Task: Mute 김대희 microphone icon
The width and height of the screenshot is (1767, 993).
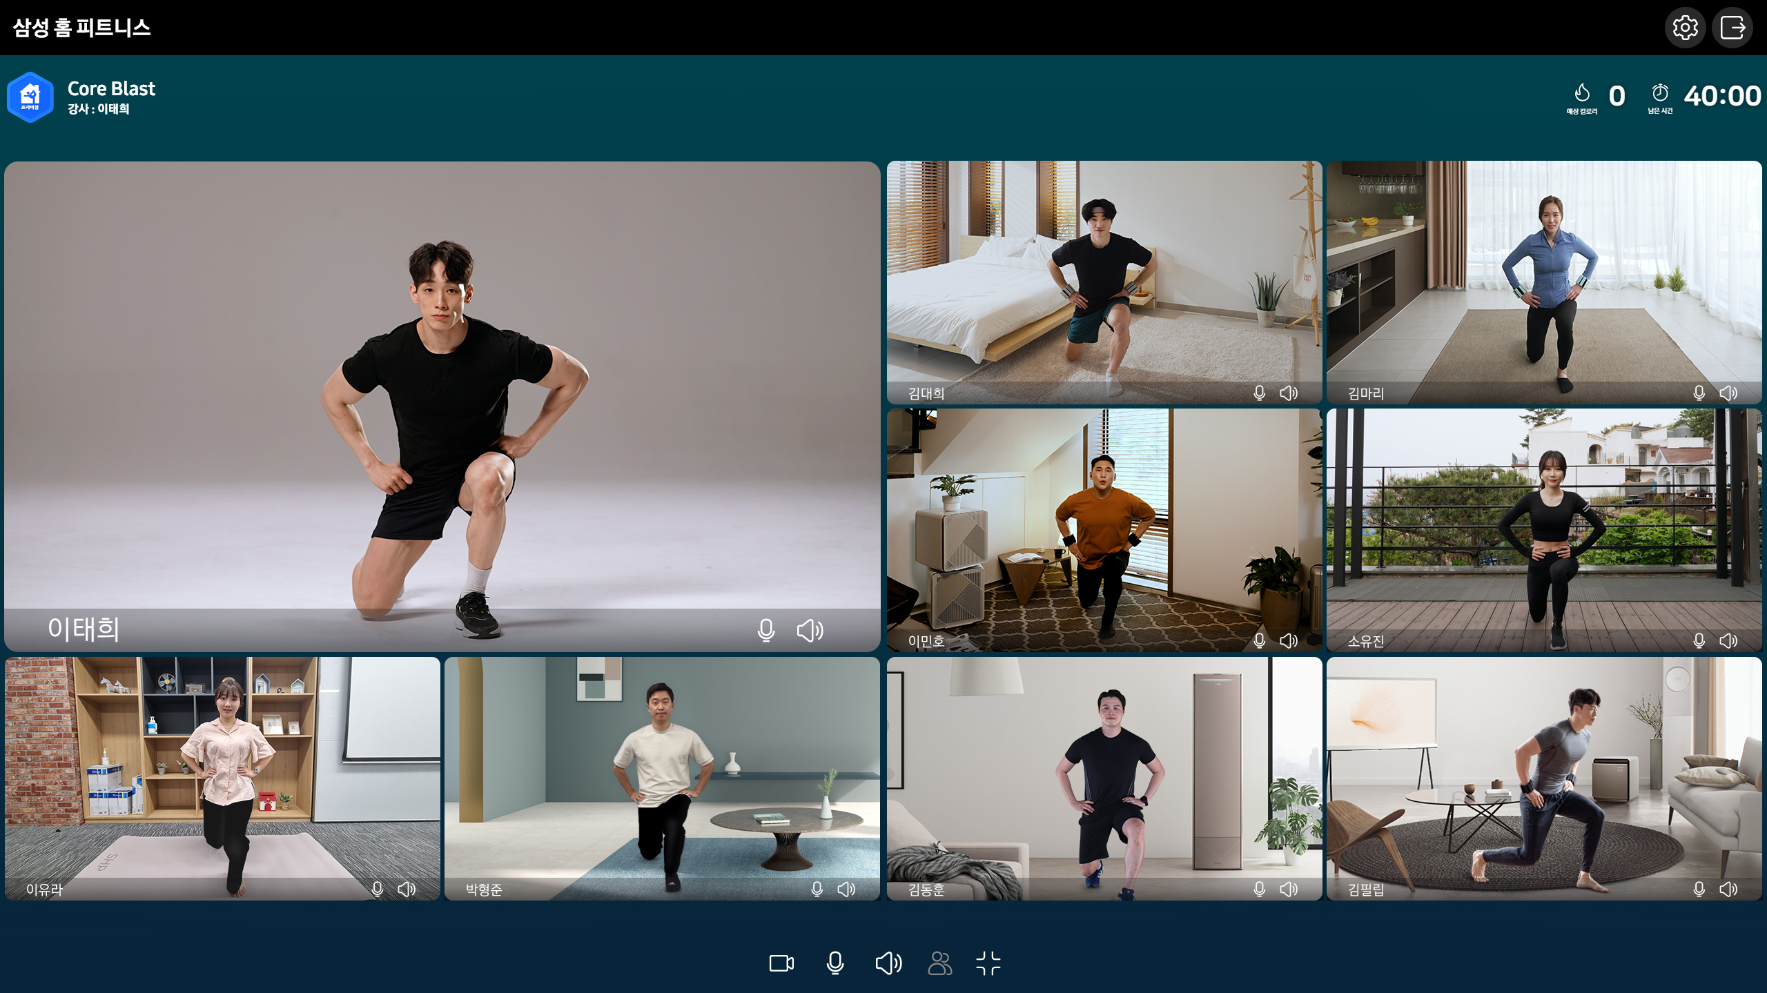Action: (x=1259, y=393)
